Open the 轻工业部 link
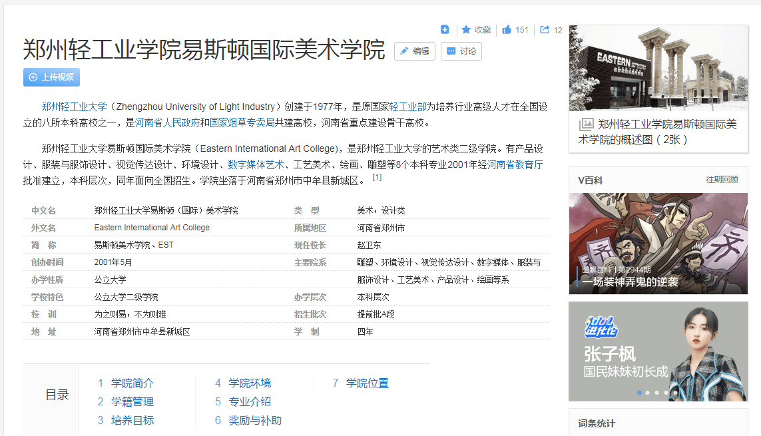The width and height of the screenshot is (761, 436). coord(407,107)
